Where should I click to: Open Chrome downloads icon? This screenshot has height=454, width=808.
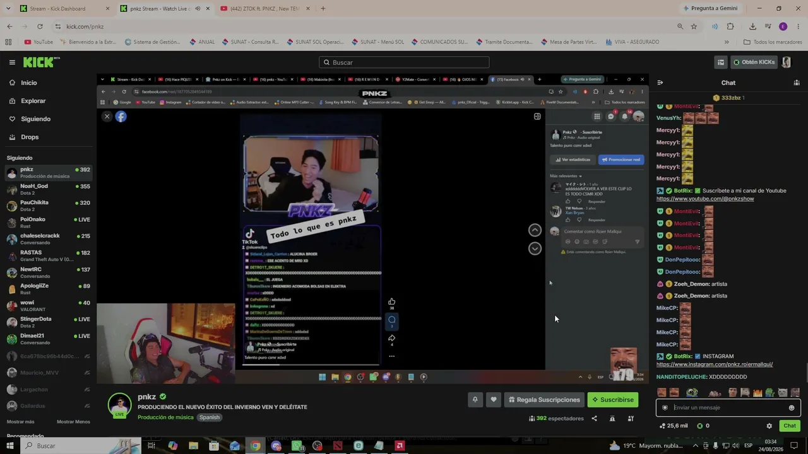coord(752,26)
